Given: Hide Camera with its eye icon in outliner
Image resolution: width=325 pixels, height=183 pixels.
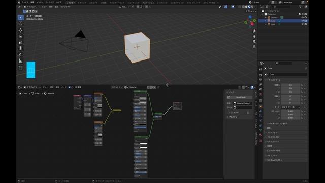Looking at the screenshot, I should [303, 17].
